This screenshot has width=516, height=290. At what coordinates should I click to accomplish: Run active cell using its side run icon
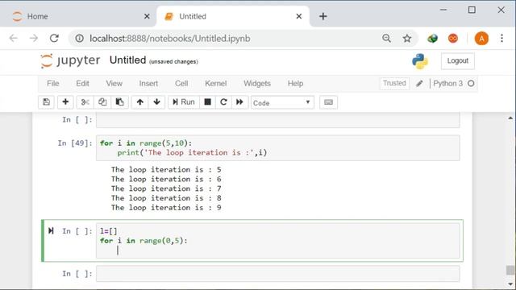pos(51,231)
